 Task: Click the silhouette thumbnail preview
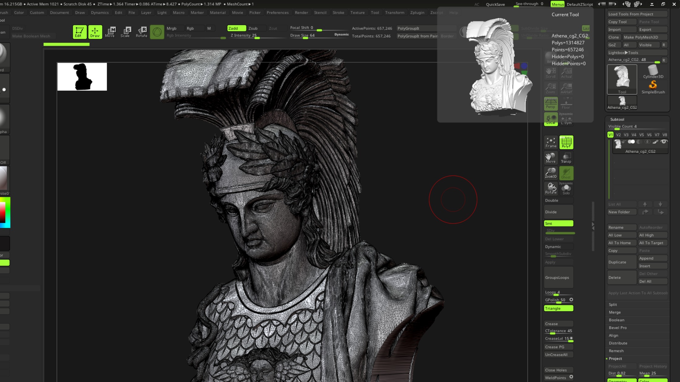[x=82, y=77]
